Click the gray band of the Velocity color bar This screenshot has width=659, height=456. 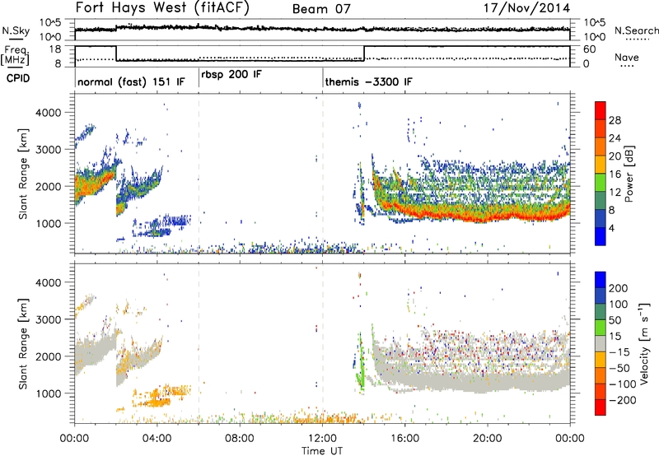tap(601, 343)
